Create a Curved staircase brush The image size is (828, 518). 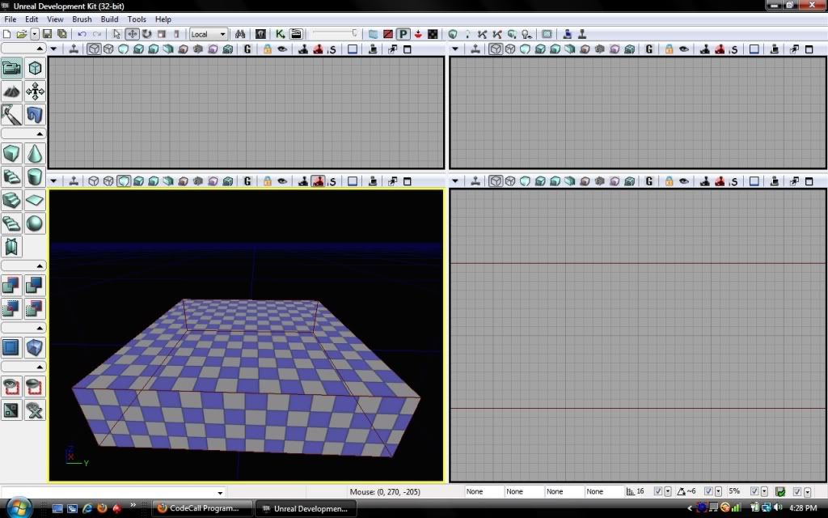[11, 176]
